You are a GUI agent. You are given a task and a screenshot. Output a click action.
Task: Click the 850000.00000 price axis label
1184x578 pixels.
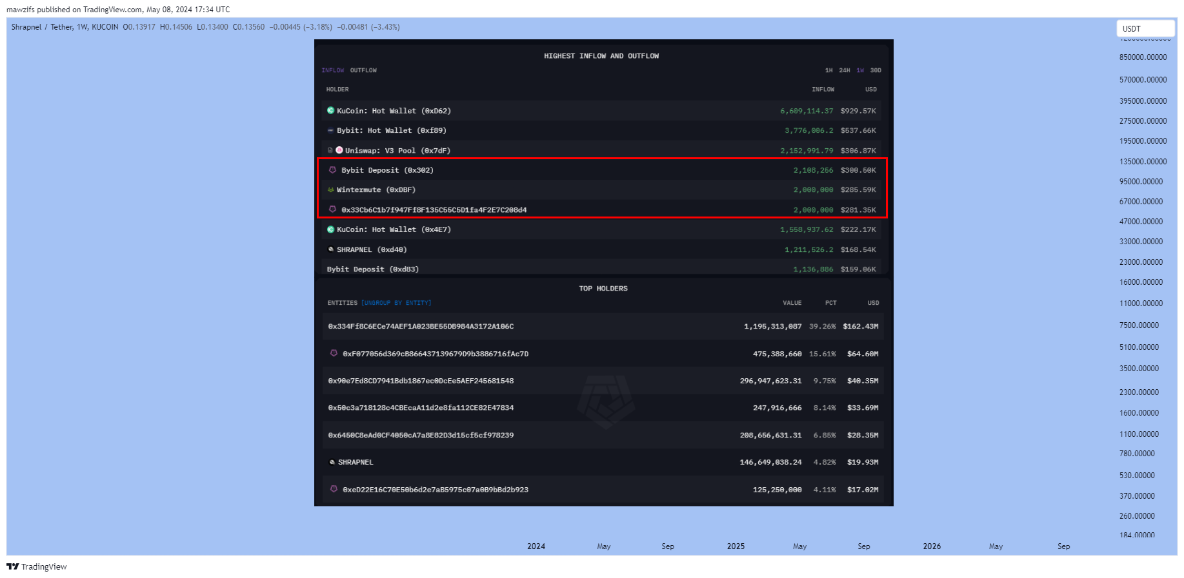tap(1143, 57)
